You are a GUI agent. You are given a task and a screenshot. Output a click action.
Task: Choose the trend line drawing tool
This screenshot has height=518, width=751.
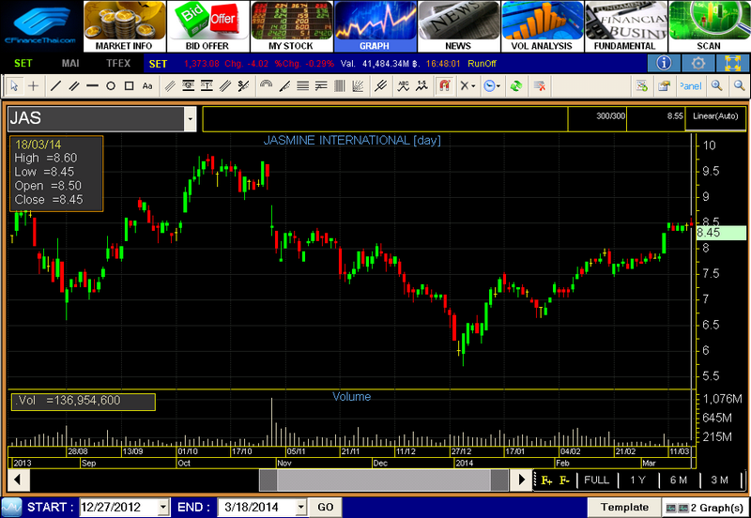click(x=55, y=86)
